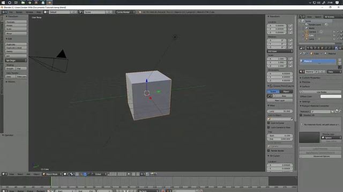Apply Flat shading
The width and height of the screenshot is (343, 192).
(x=21, y=69)
